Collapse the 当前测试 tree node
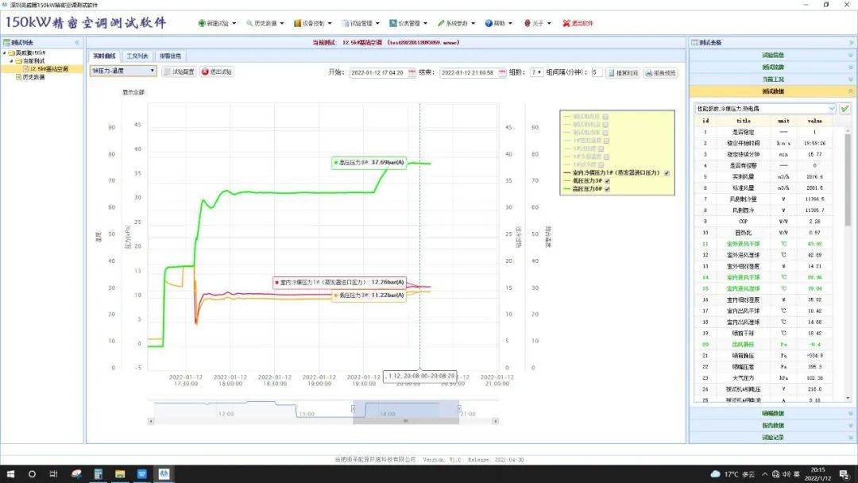 click(11, 61)
